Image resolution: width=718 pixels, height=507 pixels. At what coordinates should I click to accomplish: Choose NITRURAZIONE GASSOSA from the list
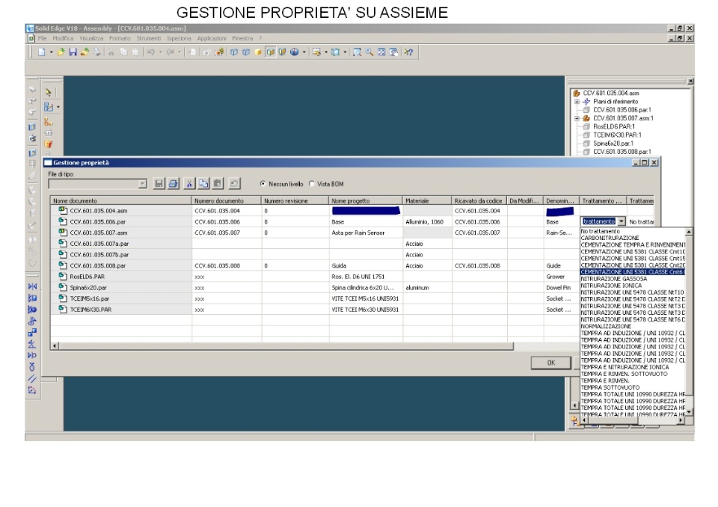(x=613, y=279)
